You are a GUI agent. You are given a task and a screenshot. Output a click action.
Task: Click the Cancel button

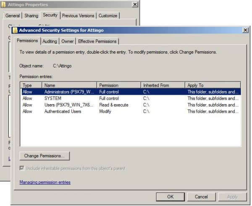pos(201,196)
